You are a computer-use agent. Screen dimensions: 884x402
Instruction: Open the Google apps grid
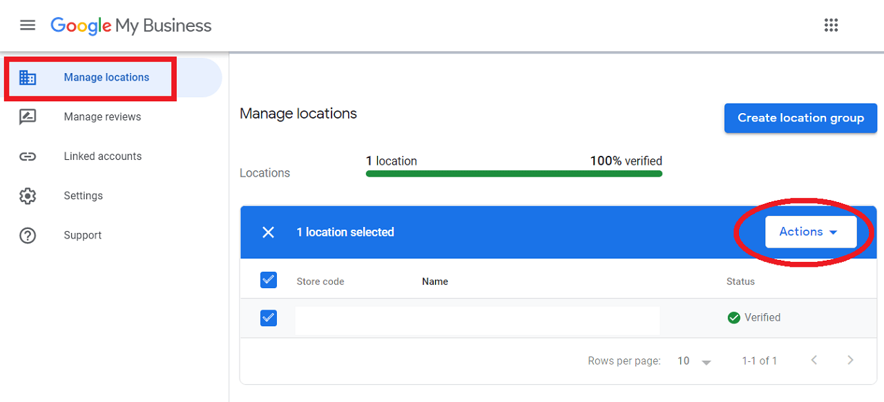(832, 26)
